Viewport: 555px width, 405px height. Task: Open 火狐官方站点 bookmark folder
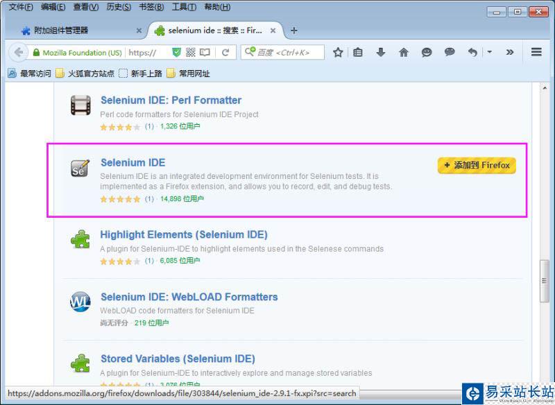click(x=85, y=74)
